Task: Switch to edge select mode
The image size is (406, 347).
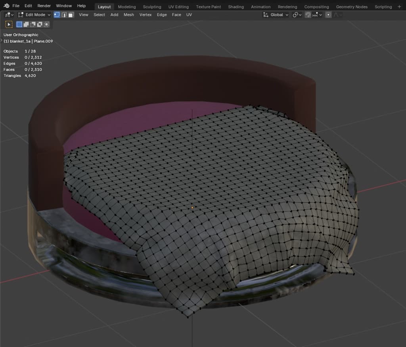Action: coord(64,15)
